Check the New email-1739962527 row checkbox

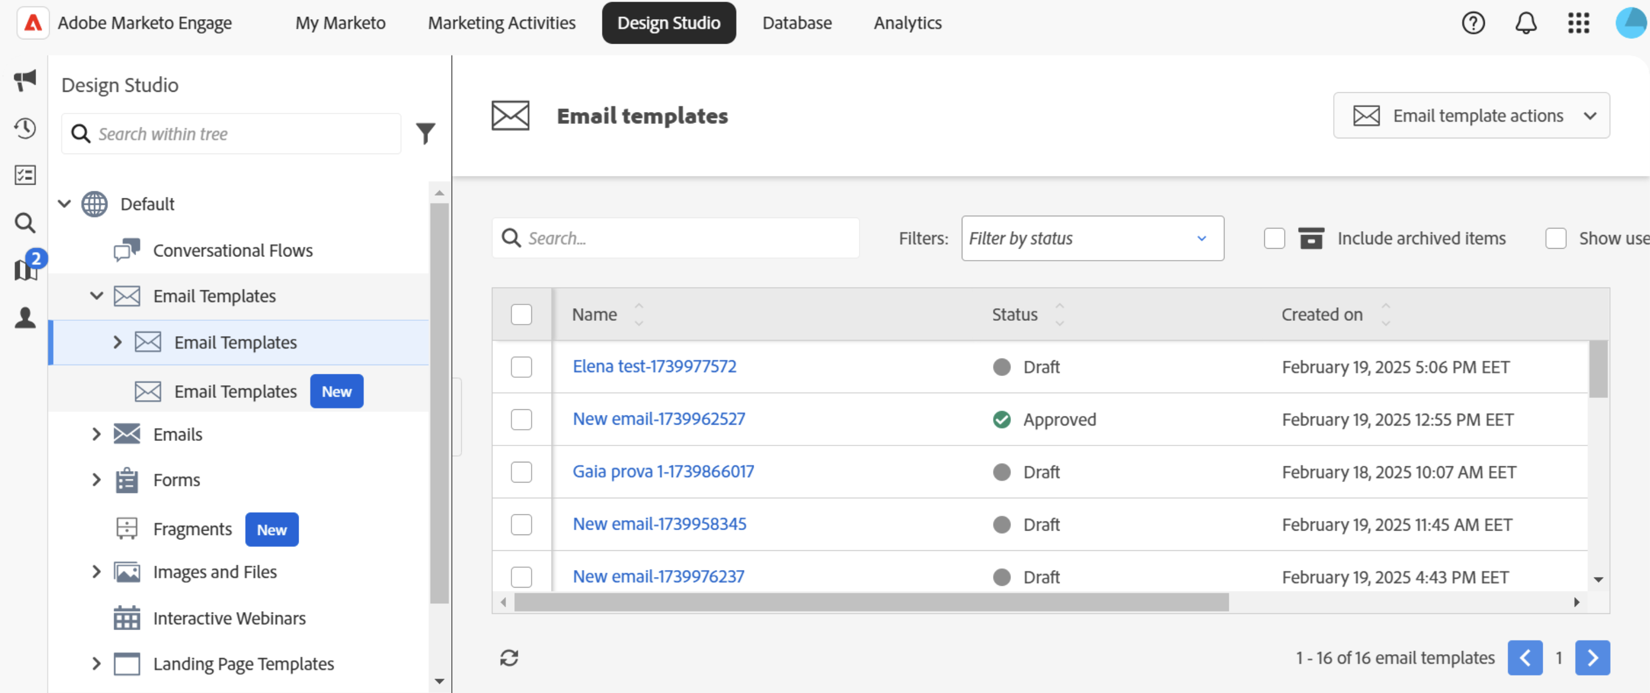521,419
